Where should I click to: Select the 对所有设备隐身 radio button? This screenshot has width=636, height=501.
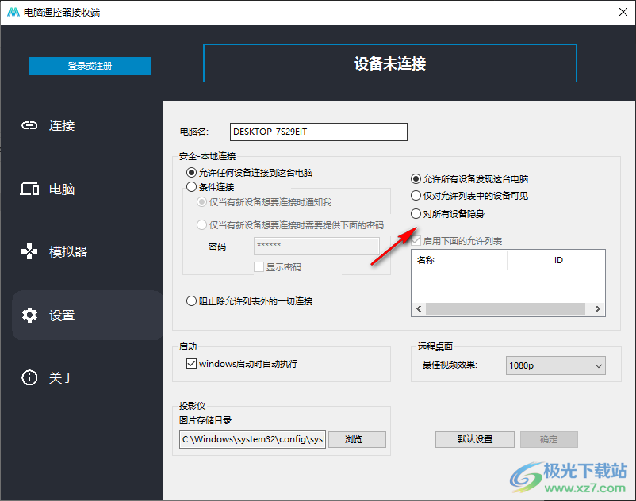416,213
